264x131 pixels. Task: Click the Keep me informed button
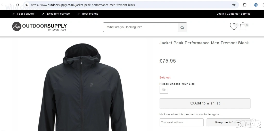228,122
